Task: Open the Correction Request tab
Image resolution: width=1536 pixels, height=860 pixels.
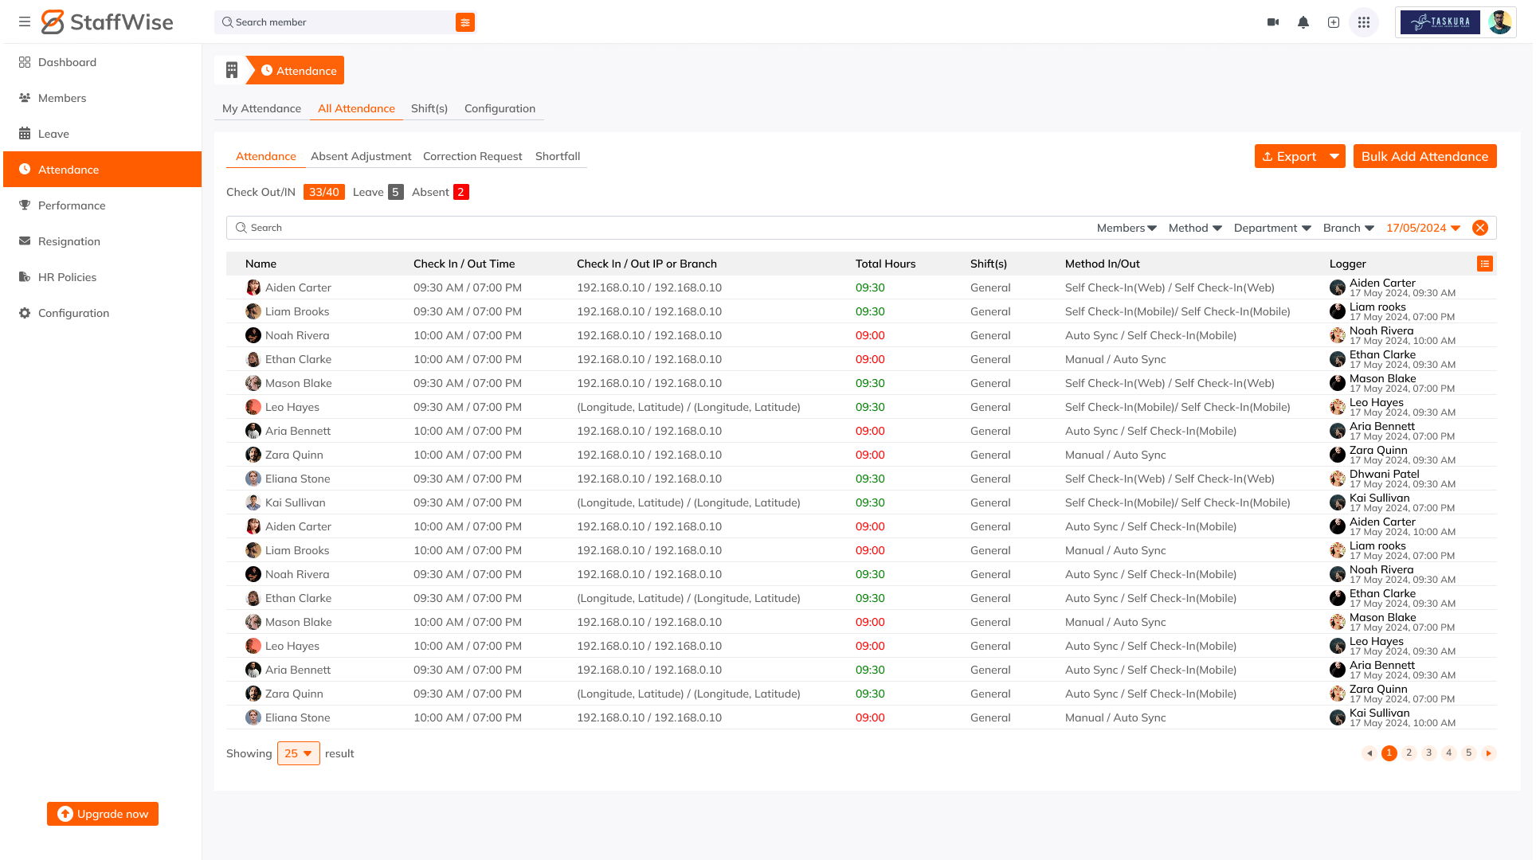Action: (472, 156)
